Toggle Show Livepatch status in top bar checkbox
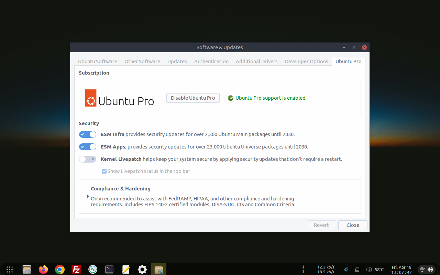Image resolution: width=440 pixels, height=275 pixels. [x=104, y=171]
